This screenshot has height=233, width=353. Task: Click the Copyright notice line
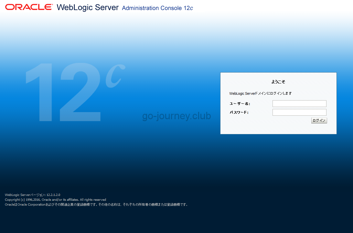55,199
